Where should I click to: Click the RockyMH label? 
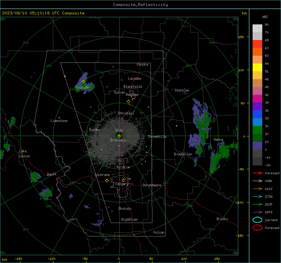82,88
